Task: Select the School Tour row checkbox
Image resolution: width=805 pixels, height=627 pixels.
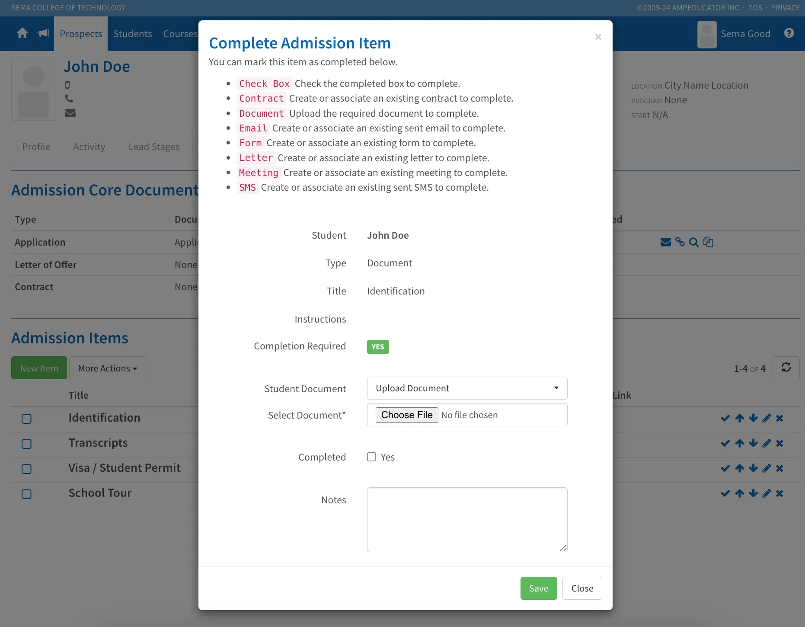Action: tap(27, 494)
